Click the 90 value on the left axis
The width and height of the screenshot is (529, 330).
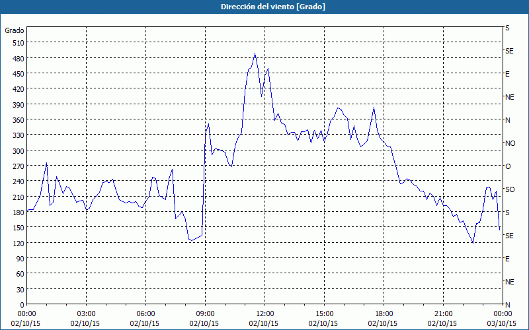coord(20,259)
